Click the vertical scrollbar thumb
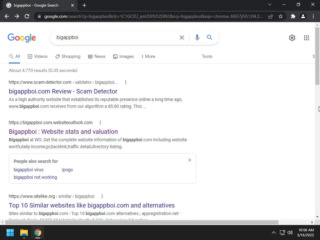 coord(317,56)
